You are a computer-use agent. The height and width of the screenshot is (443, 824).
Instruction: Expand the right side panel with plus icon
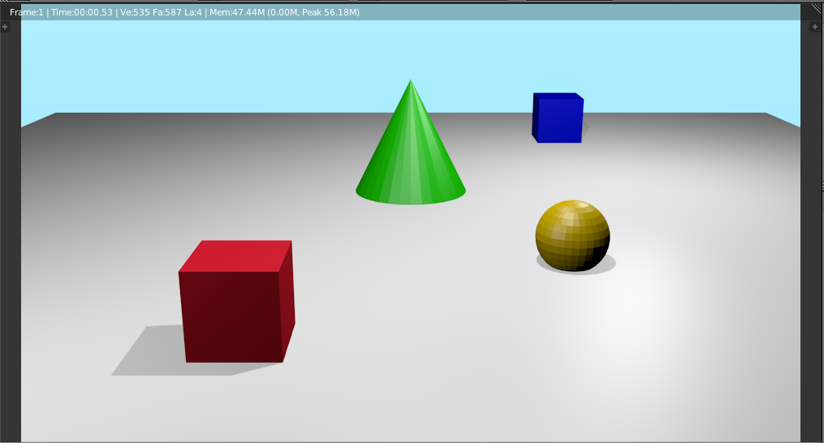coord(815,27)
